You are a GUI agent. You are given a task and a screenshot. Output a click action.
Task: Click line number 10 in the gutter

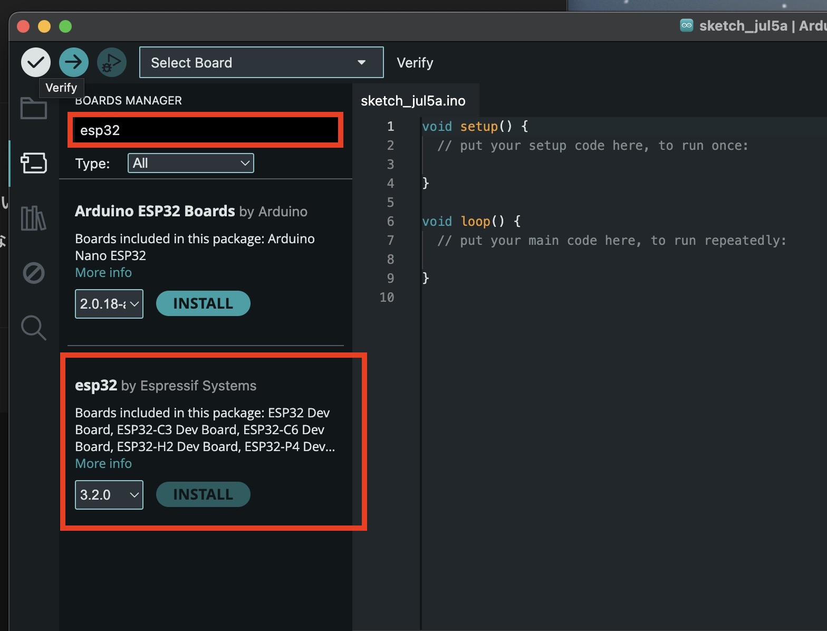pyautogui.click(x=387, y=298)
